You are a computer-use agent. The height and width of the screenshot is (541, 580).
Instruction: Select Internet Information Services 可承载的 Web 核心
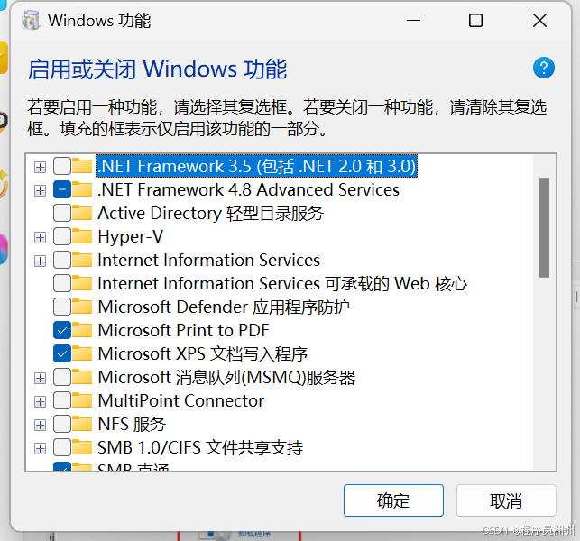[281, 284]
